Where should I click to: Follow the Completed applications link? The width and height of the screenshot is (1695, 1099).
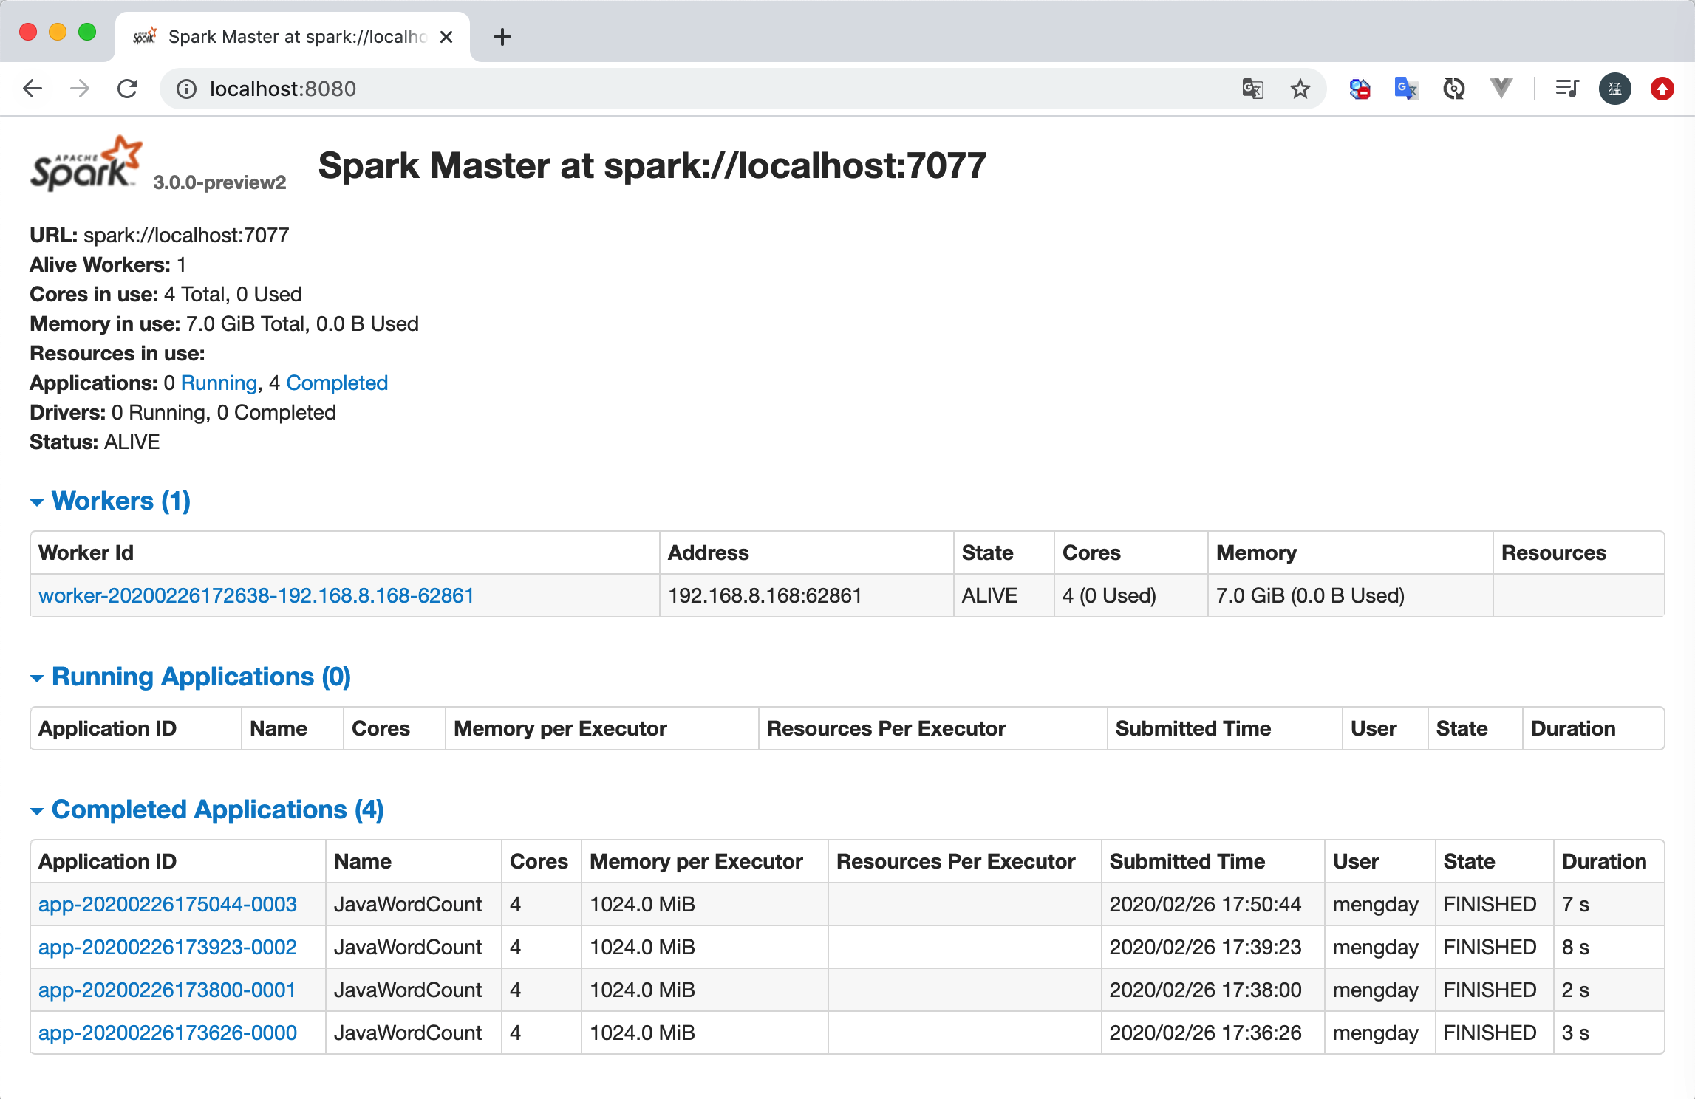(336, 383)
